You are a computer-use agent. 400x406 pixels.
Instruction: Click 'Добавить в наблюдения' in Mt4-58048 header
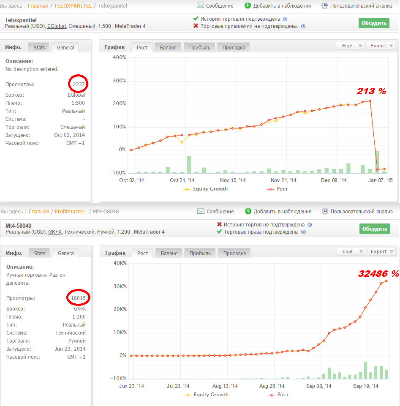(x=283, y=212)
